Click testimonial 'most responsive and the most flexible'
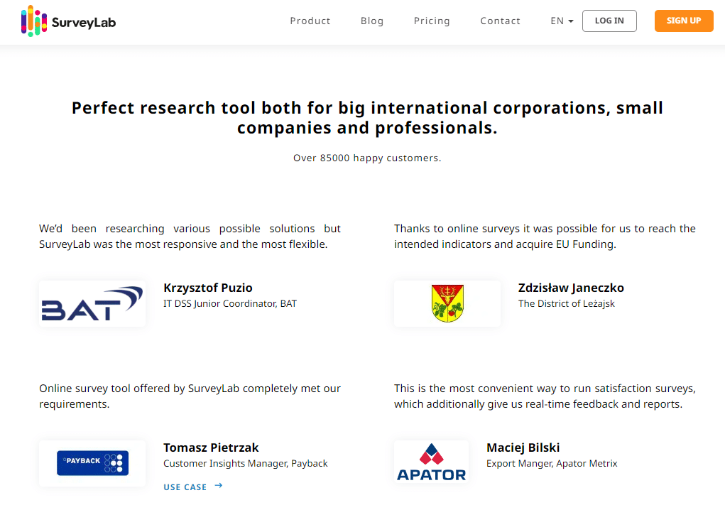Viewport: 725px width, 510px height. [x=190, y=237]
